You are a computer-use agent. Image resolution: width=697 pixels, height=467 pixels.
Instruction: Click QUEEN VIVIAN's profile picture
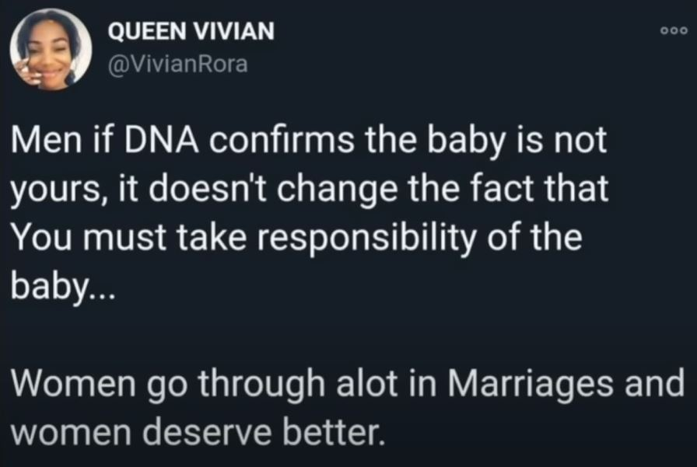(x=51, y=50)
